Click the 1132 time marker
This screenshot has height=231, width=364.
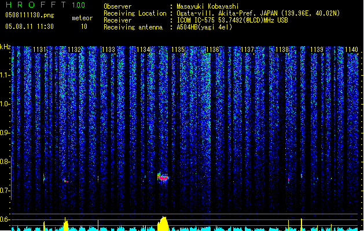(74, 49)
